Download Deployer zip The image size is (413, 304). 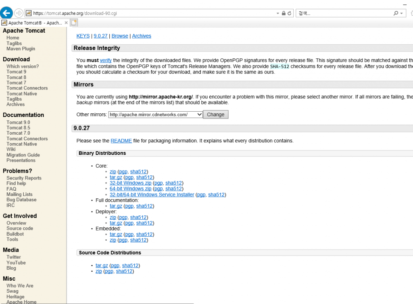[113, 217]
